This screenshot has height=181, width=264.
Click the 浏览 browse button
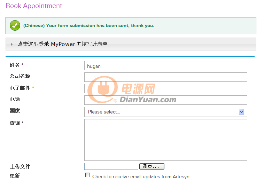point(152,166)
